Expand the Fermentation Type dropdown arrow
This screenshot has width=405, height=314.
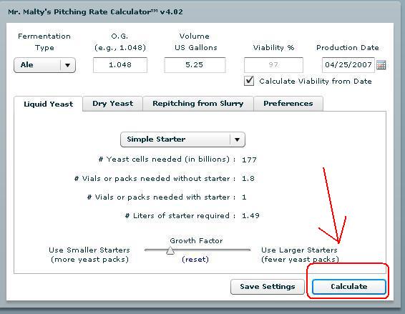point(68,65)
